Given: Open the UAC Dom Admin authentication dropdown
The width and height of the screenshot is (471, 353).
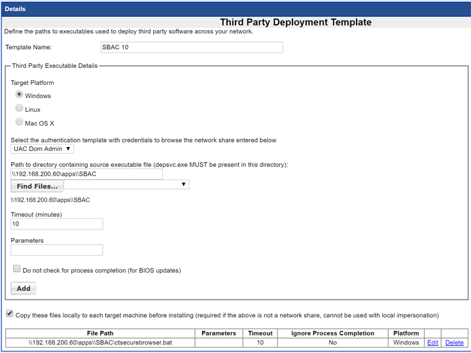Looking at the screenshot, I should coord(43,149).
